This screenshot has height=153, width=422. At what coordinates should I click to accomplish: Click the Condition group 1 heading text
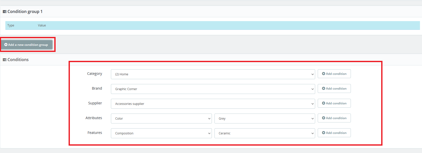25,12
